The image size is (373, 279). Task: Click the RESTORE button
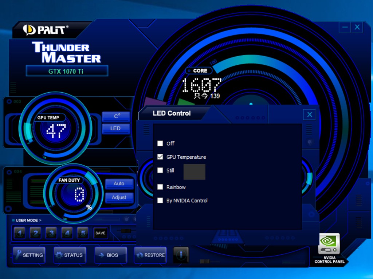[150, 255]
